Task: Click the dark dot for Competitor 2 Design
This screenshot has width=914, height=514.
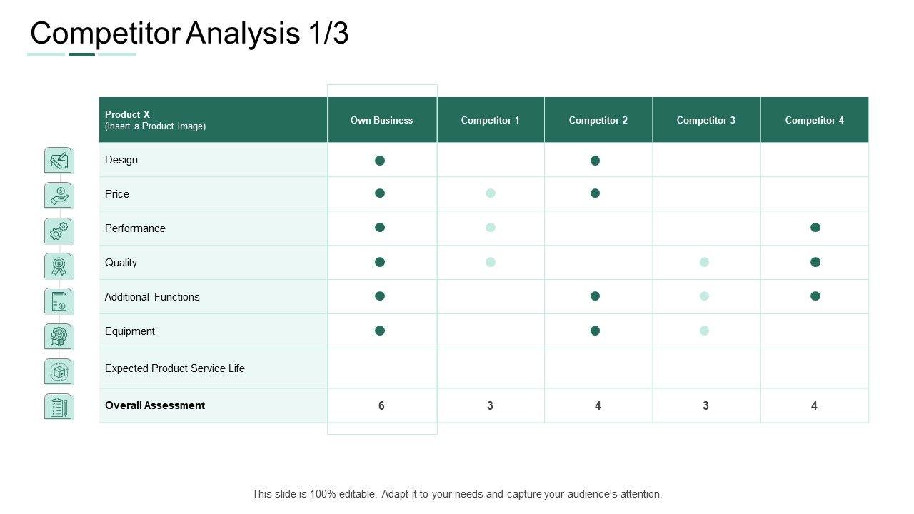Action: click(595, 161)
